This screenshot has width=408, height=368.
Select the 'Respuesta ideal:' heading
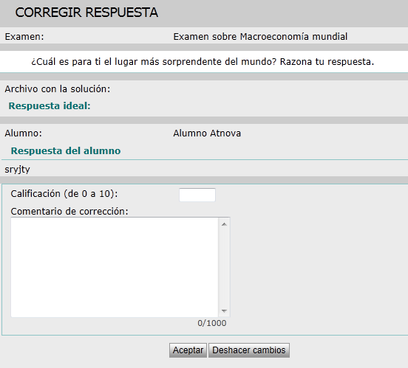click(50, 106)
